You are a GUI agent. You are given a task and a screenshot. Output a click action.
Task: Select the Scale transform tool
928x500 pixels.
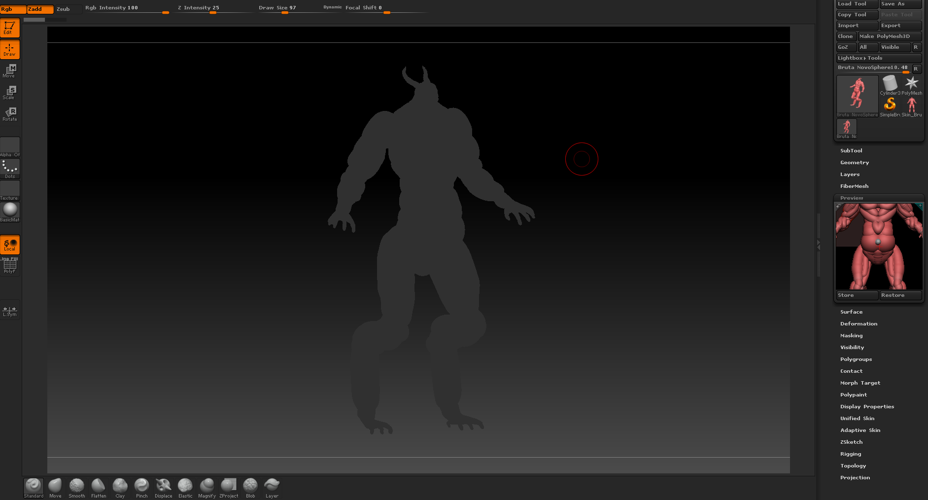tap(10, 93)
